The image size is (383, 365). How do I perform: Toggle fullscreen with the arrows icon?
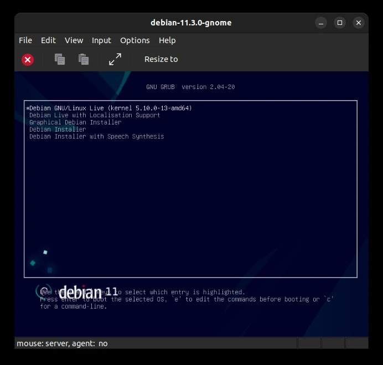pyautogui.click(x=115, y=59)
